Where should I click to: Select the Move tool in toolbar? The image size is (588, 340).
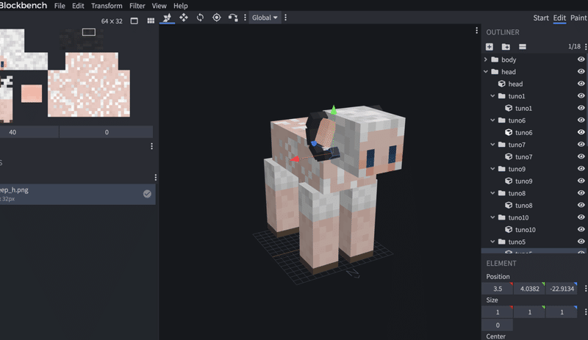point(167,17)
